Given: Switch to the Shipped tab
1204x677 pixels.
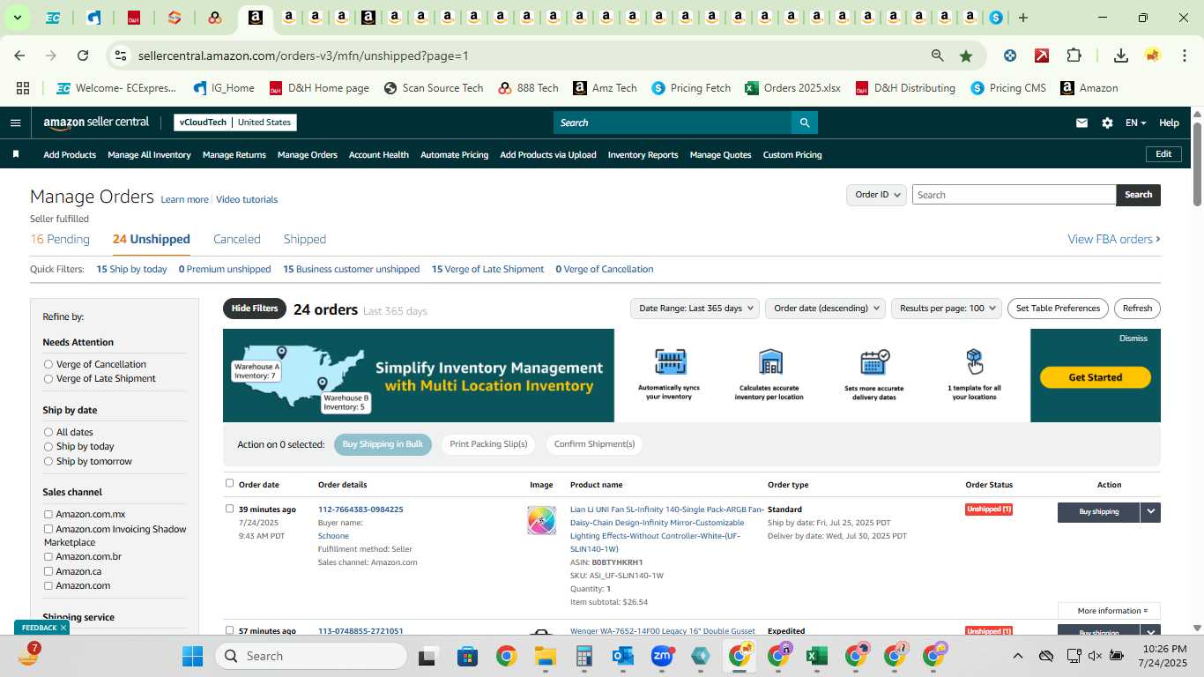Looking at the screenshot, I should pos(305,239).
